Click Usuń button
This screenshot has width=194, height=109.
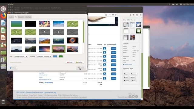(70, 62)
